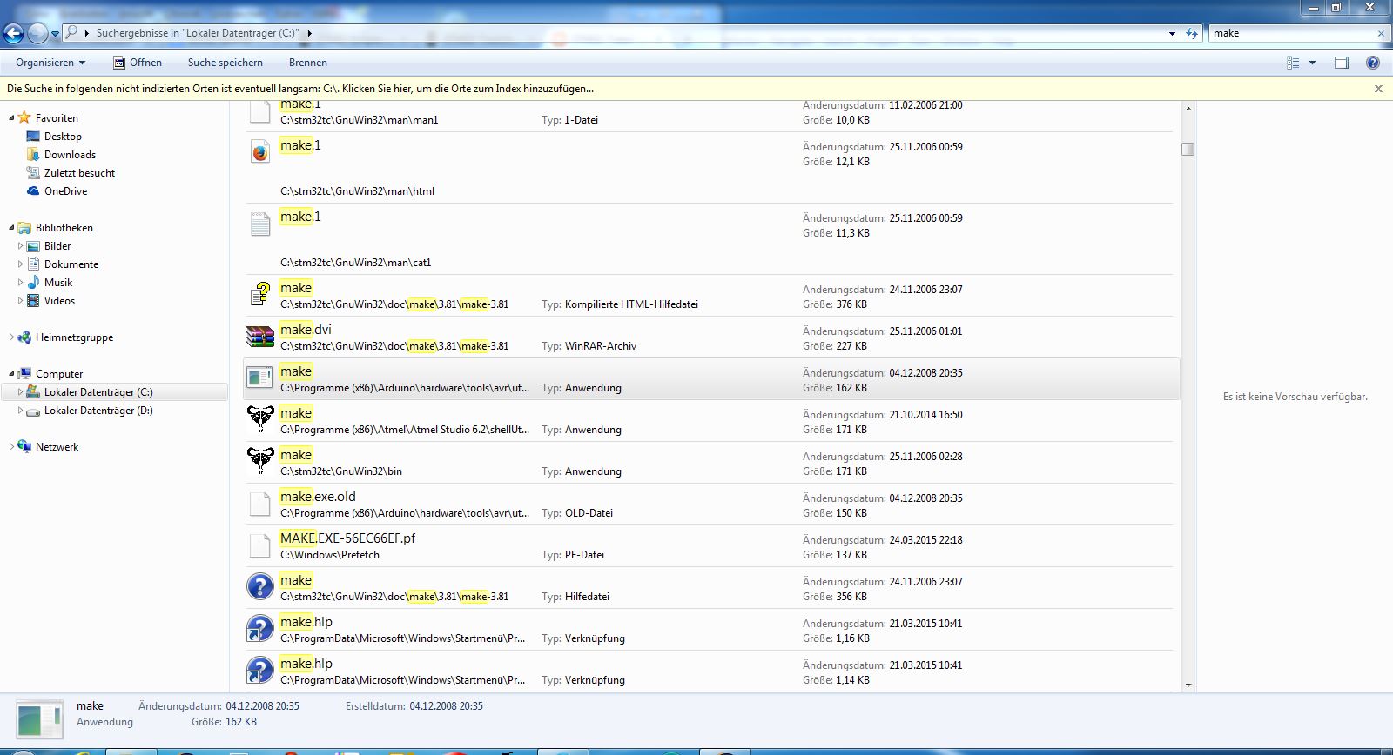
Task: Open OneDrive in the sidebar
Action: coord(65,191)
